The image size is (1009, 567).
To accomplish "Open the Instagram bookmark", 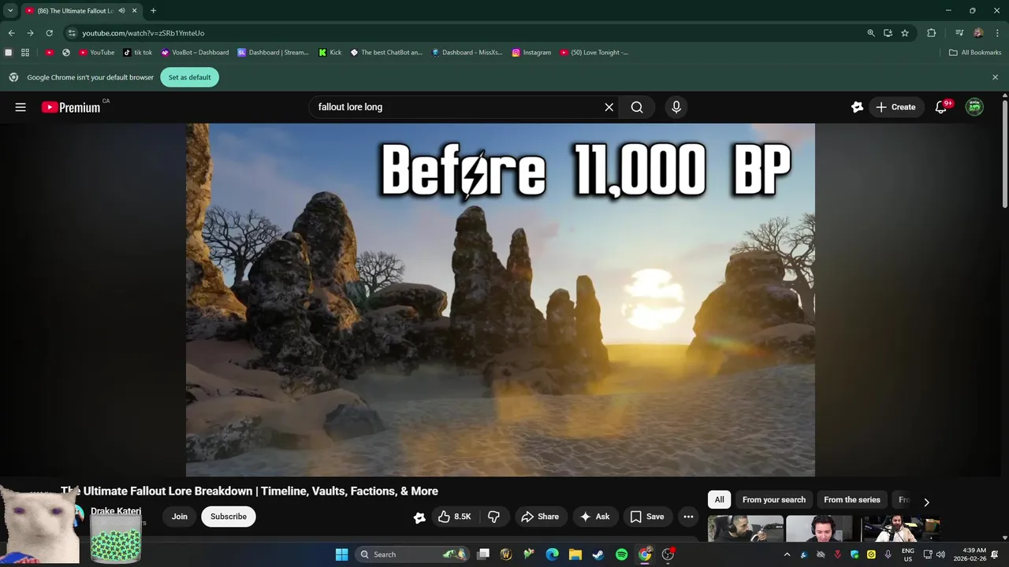I will [531, 53].
